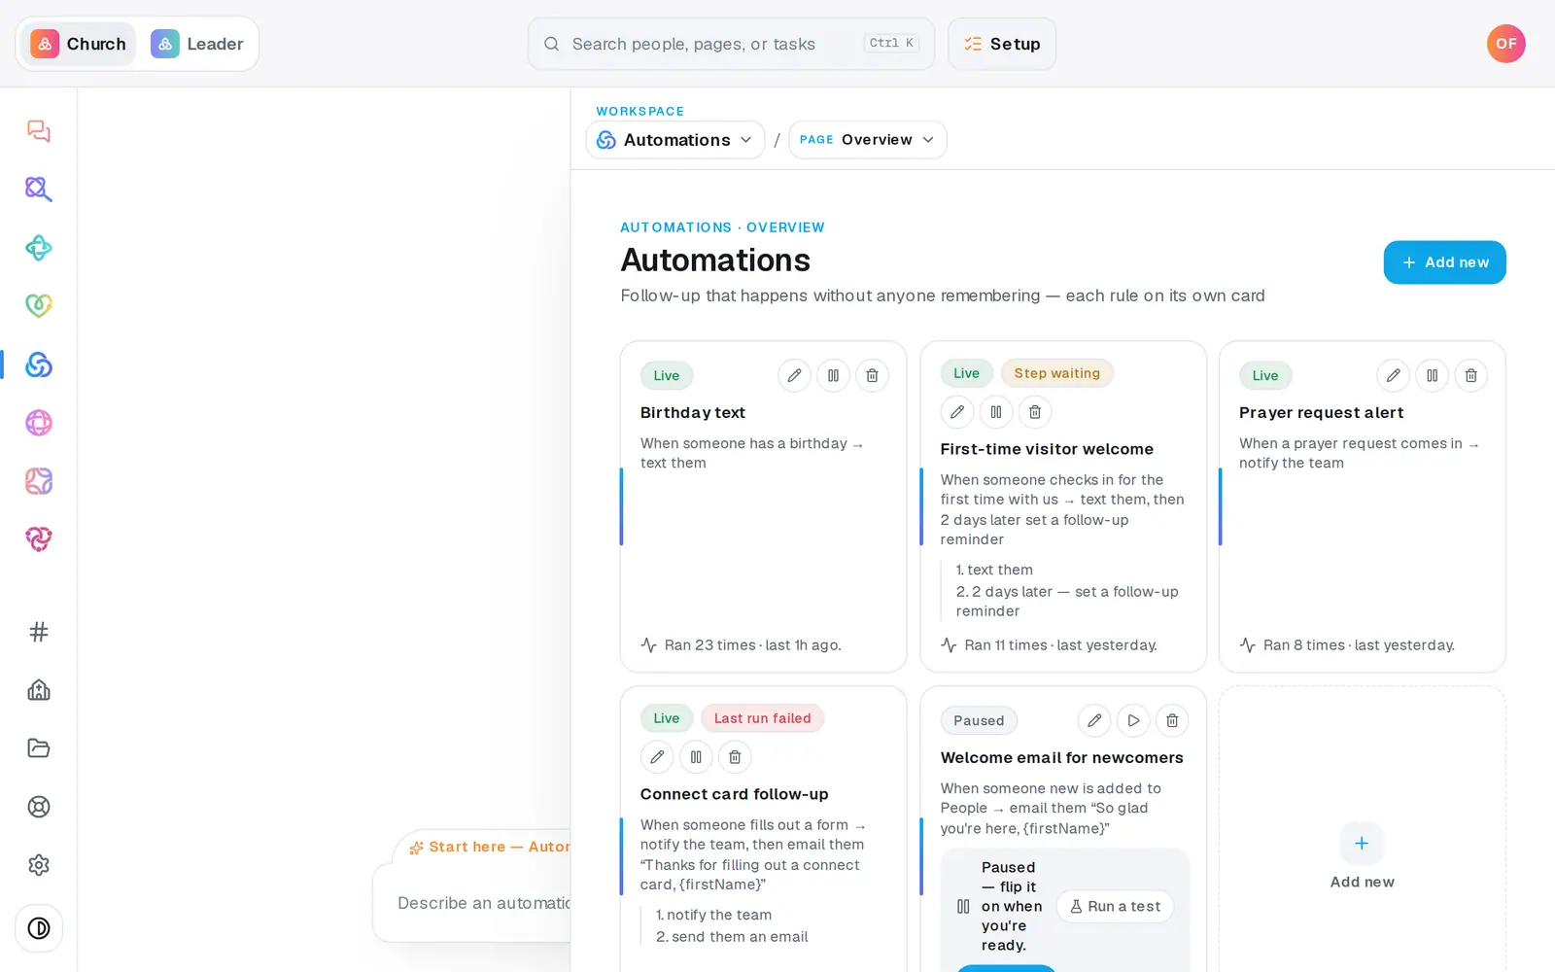Click the OF user avatar

[x=1505, y=44]
